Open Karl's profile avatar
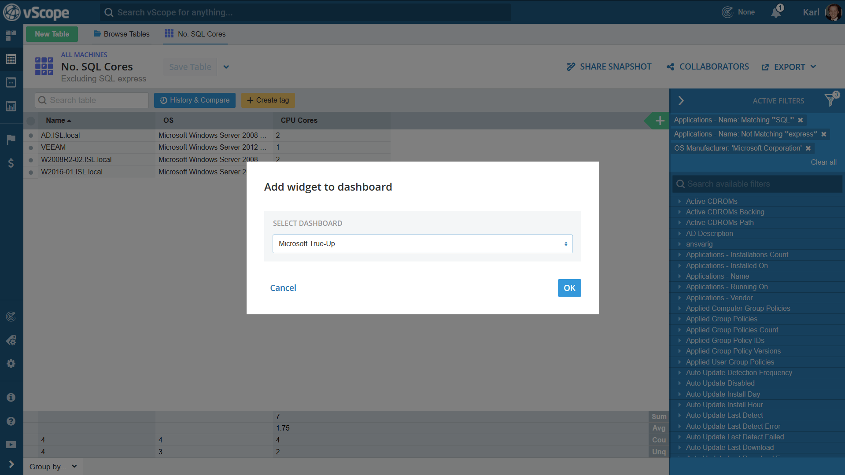 (x=834, y=12)
